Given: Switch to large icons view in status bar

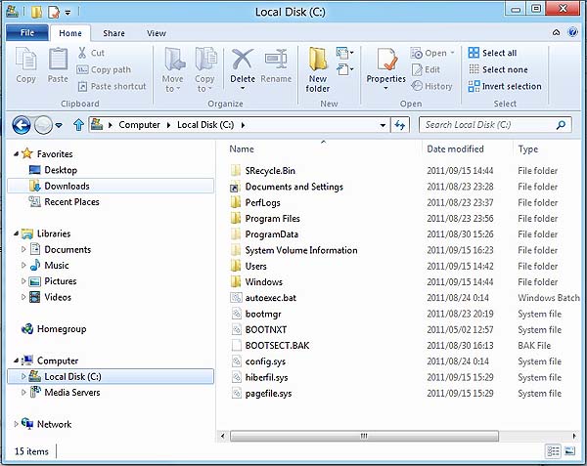Looking at the screenshot, I should 570,451.
